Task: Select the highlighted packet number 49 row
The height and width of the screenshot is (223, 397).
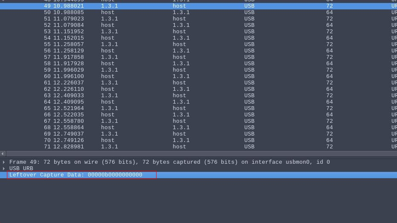Action: tap(171, 6)
